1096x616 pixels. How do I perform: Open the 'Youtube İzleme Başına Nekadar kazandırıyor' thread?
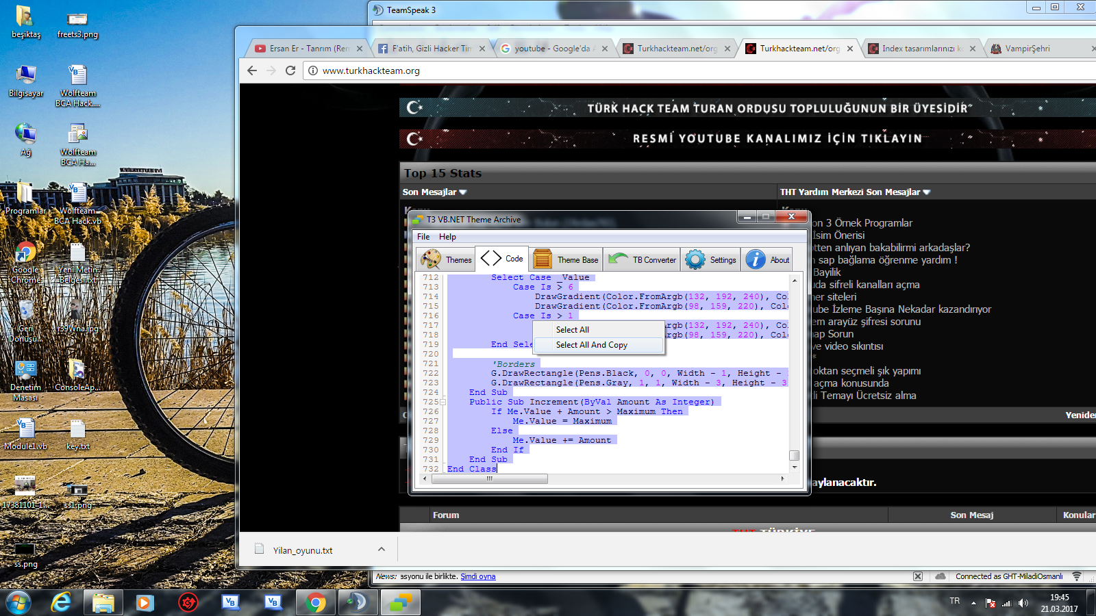click(901, 309)
